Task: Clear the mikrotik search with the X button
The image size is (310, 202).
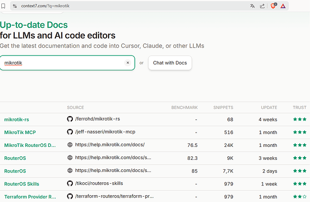Action: (x=128, y=63)
